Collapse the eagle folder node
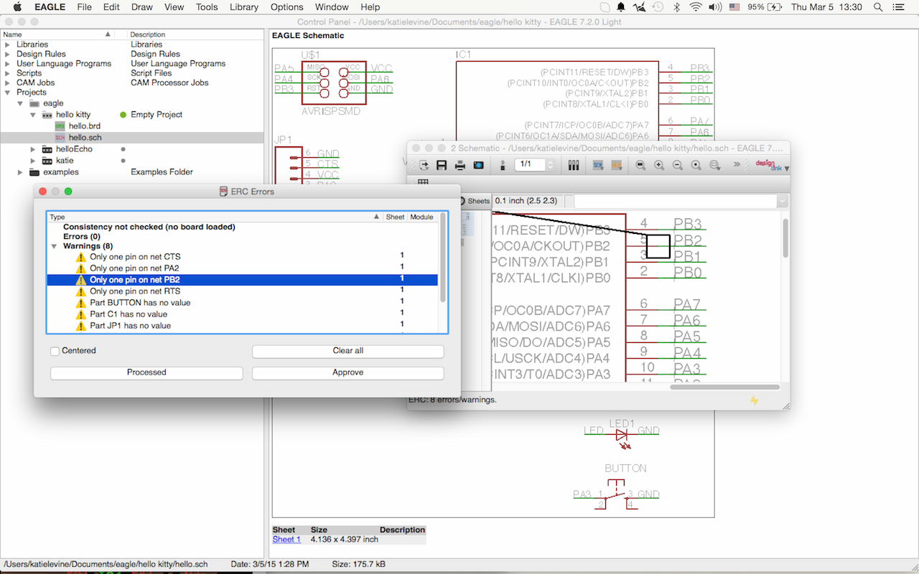The height and width of the screenshot is (574, 919). pyautogui.click(x=21, y=103)
